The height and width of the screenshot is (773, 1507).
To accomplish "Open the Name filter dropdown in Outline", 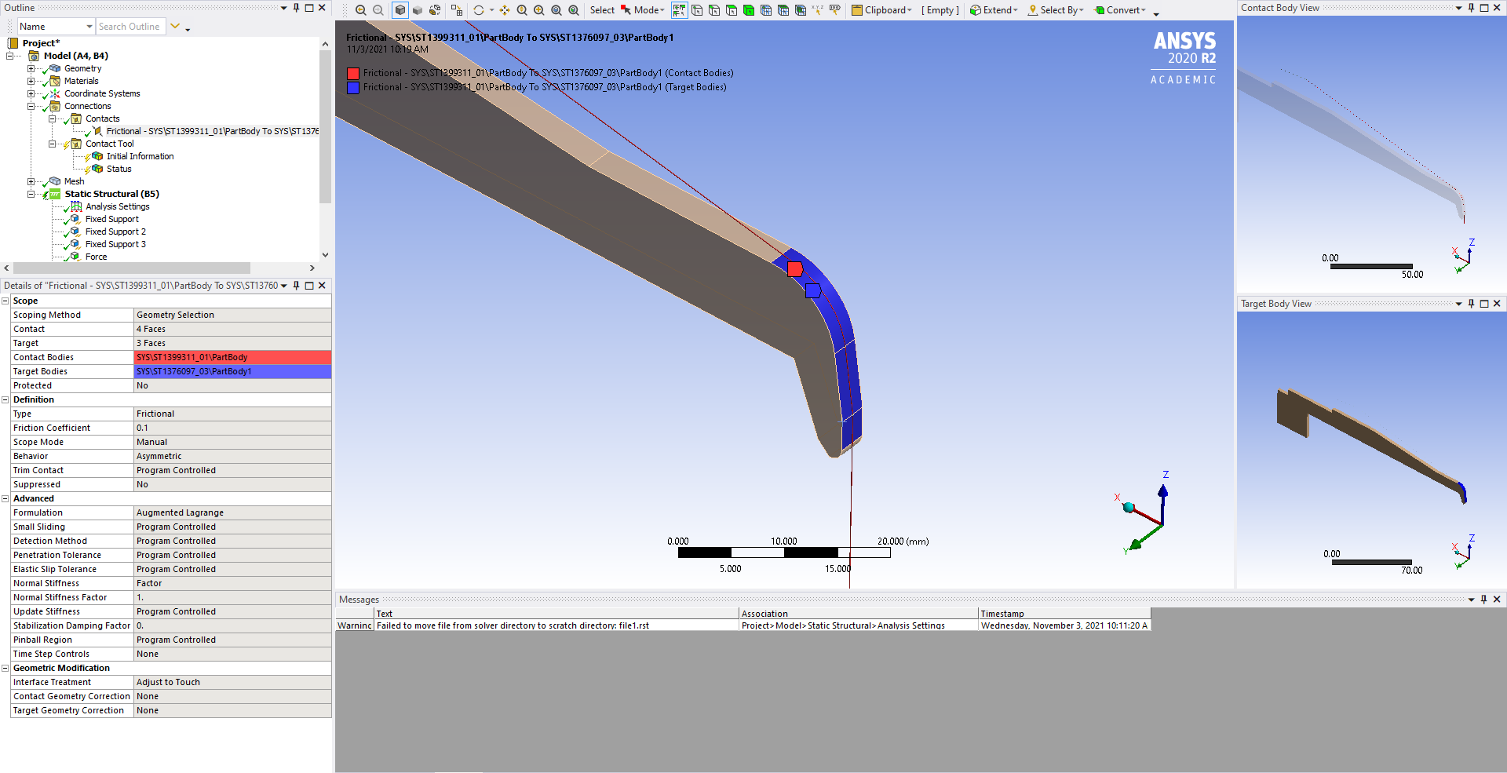I will pos(89,27).
